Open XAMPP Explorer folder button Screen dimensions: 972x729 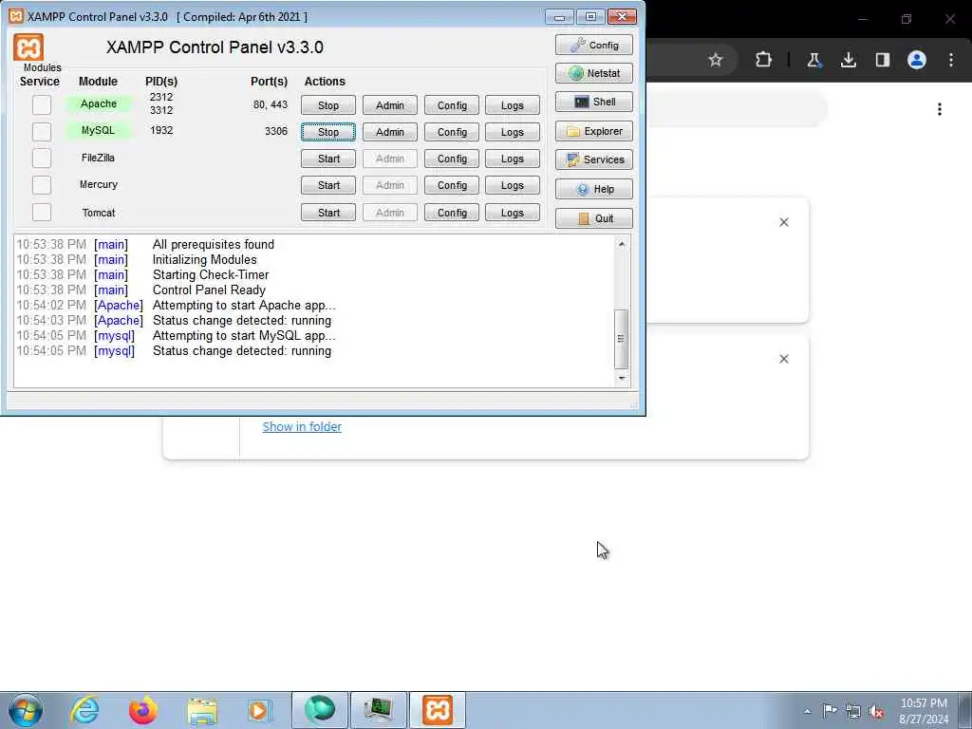click(x=594, y=131)
